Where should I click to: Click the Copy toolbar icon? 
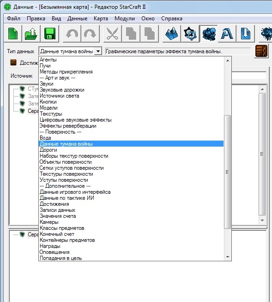click(x=131, y=33)
